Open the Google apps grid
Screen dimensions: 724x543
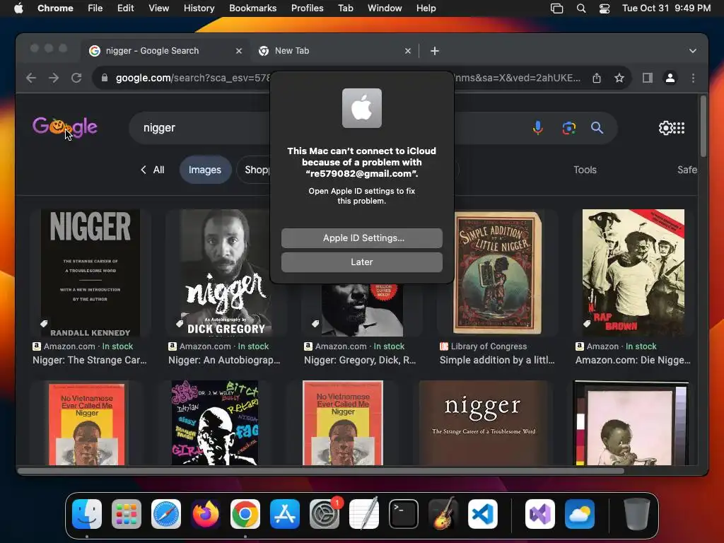click(679, 128)
